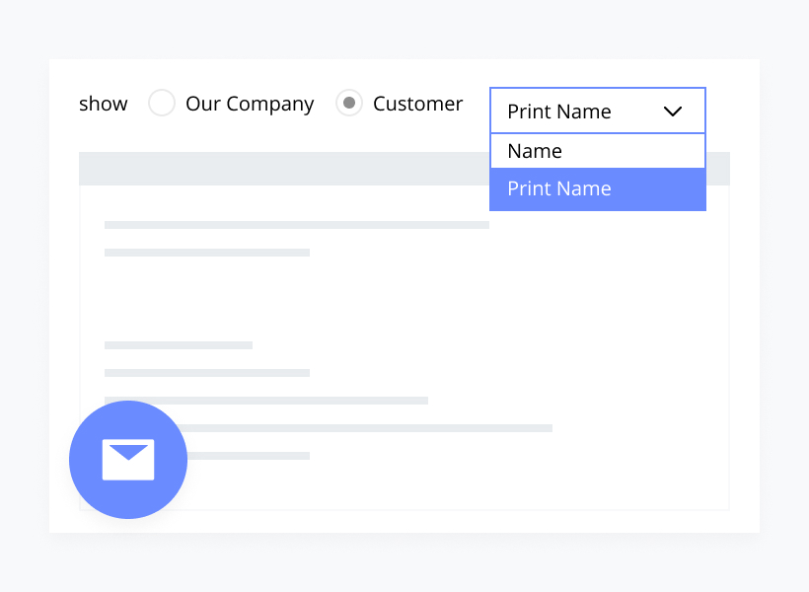Click the white envelope mail icon
Viewport: 809px width, 592px height.
[x=128, y=460]
